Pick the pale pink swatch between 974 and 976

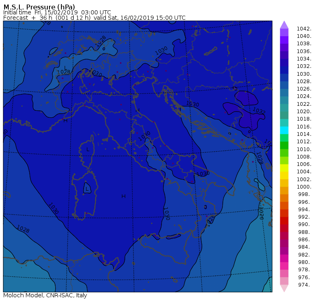point(284,281)
